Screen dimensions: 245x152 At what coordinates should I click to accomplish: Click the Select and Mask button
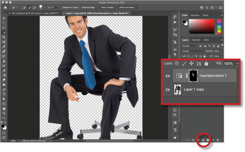click(127, 7)
